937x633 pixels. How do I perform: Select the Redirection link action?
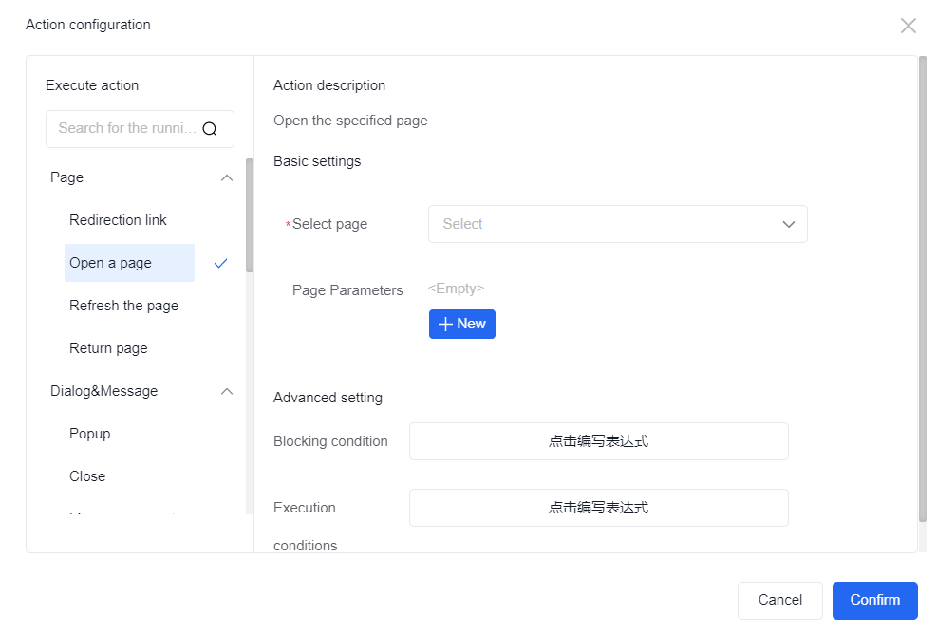118,220
